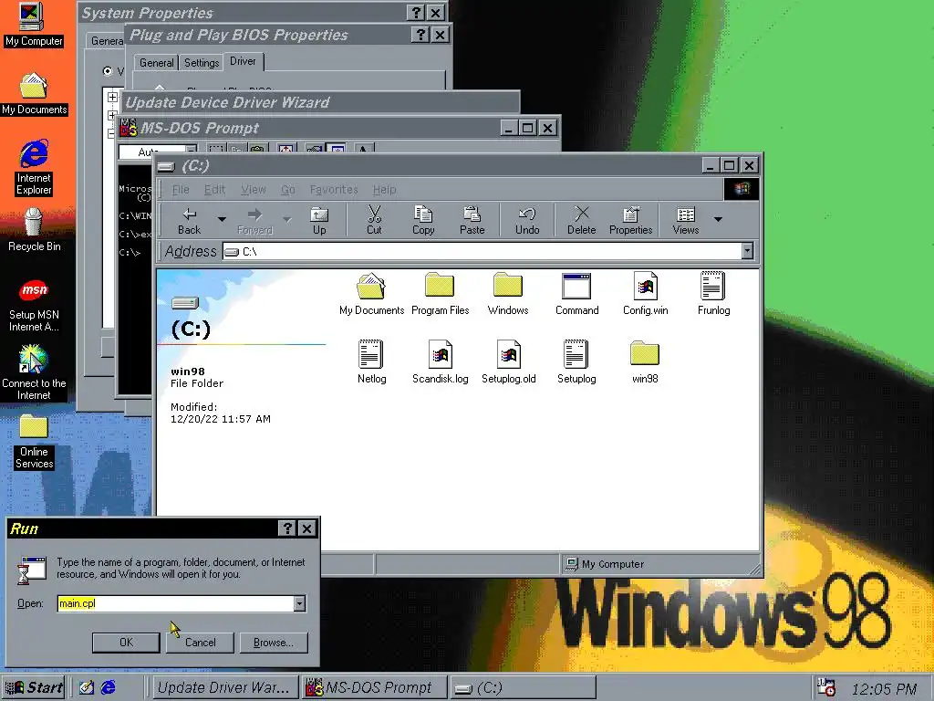This screenshot has width=934, height=701.
Task: Open the Online Services folder
Action: [x=34, y=442]
